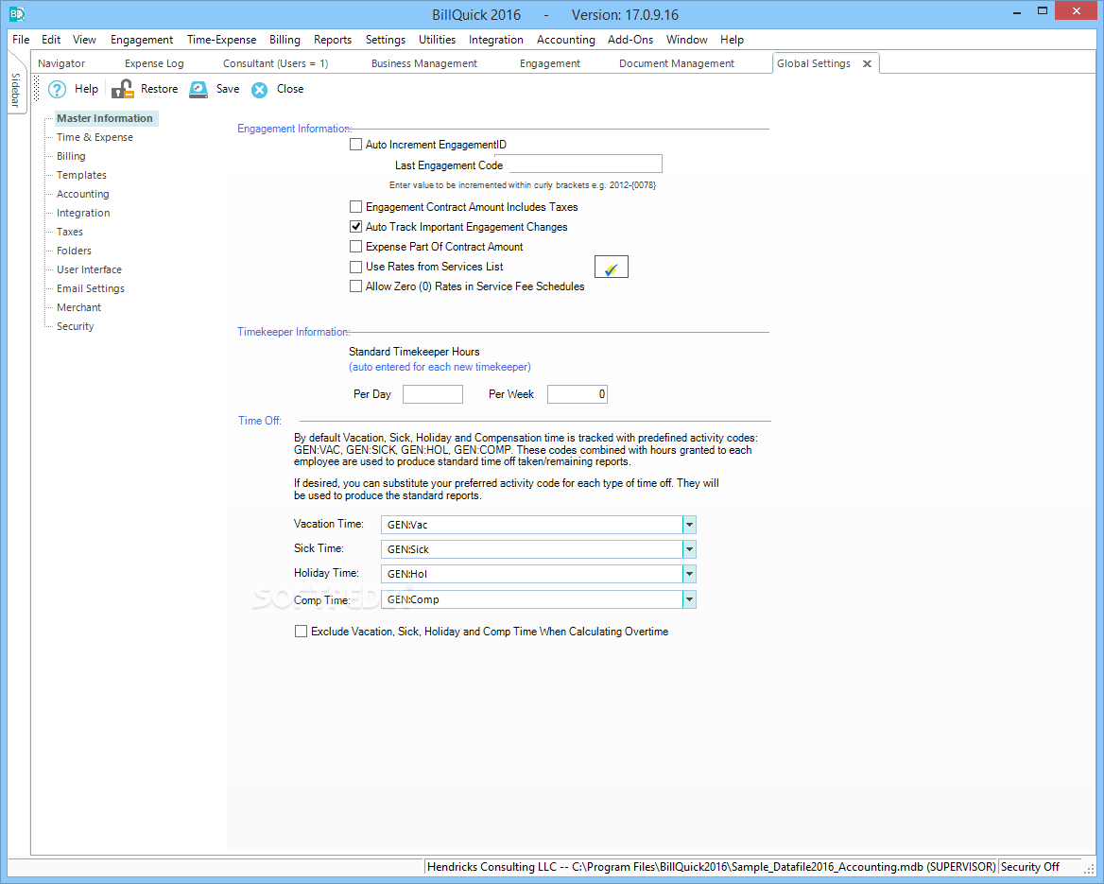Click the Per Week hours field
This screenshot has height=884, width=1104.
pyautogui.click(x=578, y=394)
